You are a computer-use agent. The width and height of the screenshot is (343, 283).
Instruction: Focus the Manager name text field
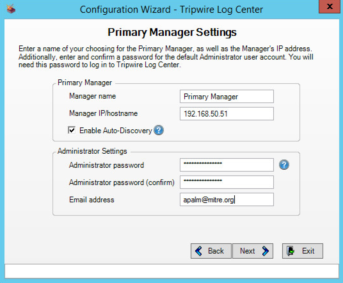[227, 96]
